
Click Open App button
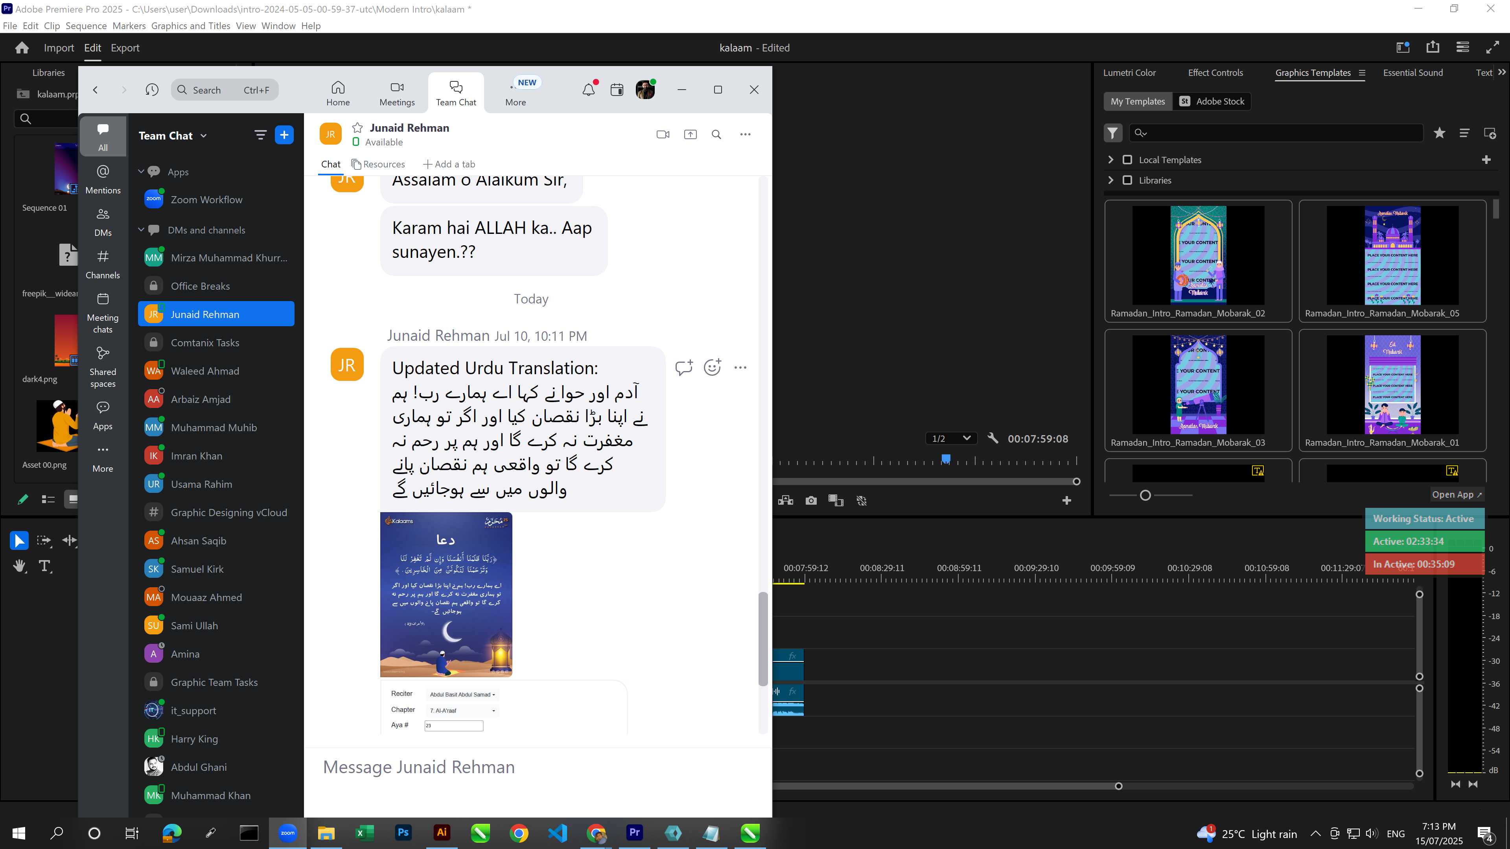pyautogui.click(x=1457, y=494)
